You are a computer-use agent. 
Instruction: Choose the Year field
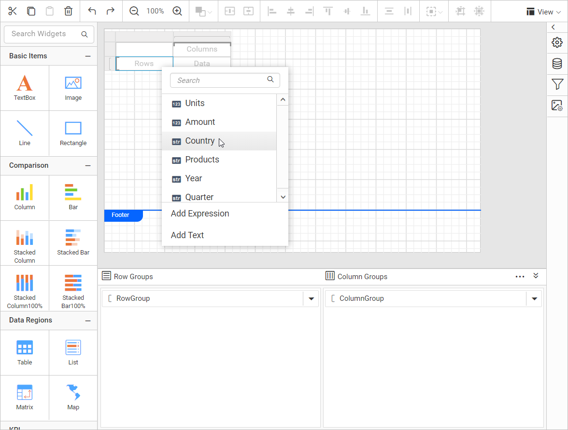[219, 179]
